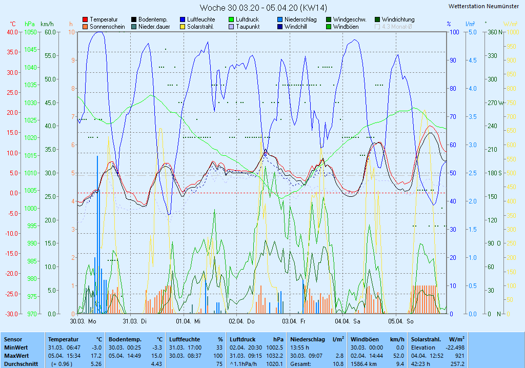Click the Windrichtung legend box

point(377,19)
